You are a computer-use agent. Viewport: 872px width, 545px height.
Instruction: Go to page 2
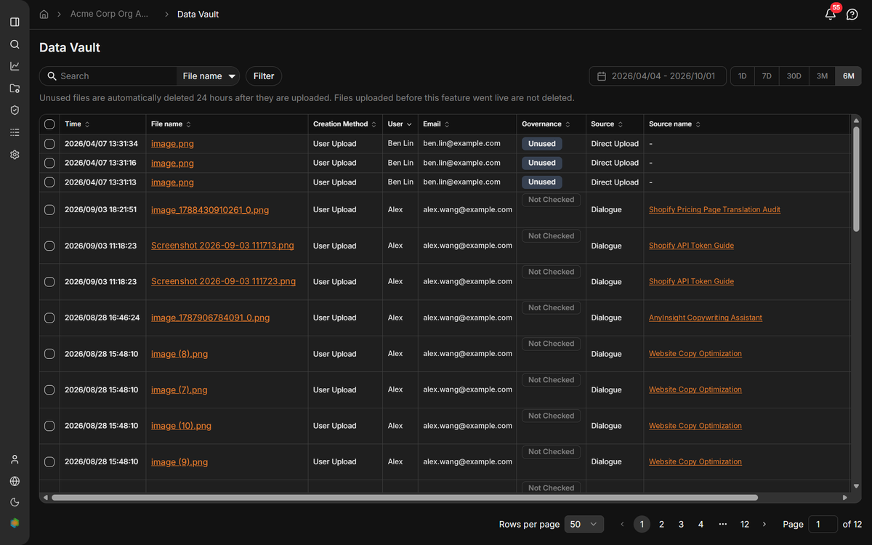(x=661, y=524)
